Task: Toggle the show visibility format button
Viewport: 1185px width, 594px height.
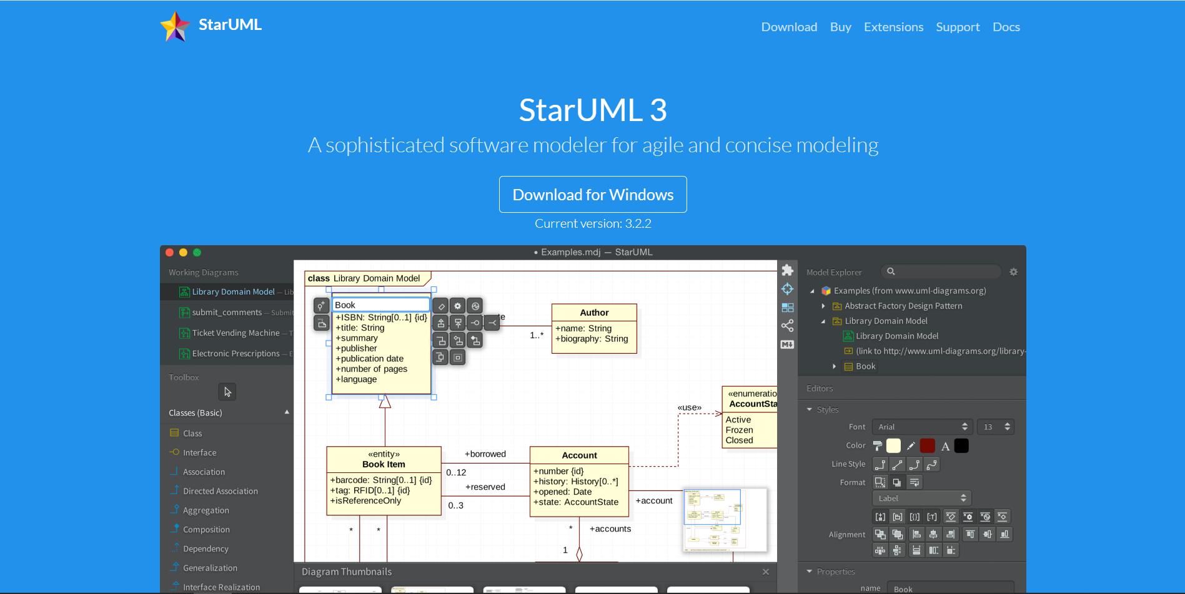Action: 880,517
